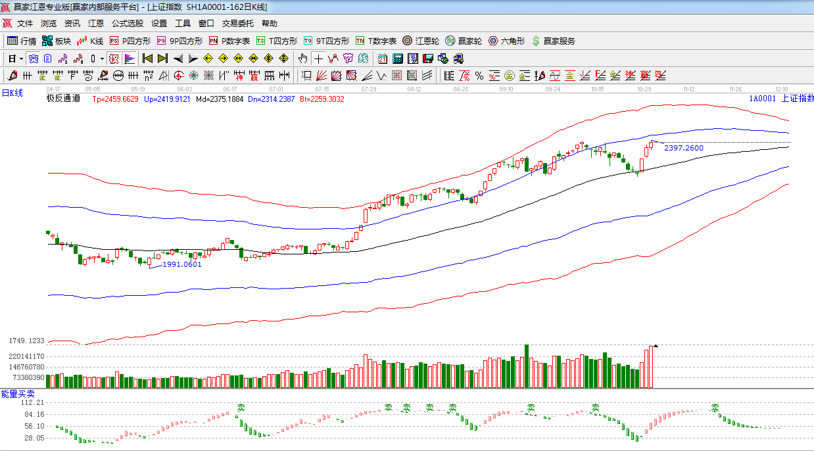Screen dimensions: 814x451
Task: Toggle the pink flag indicator button
Action: point(129,59)
